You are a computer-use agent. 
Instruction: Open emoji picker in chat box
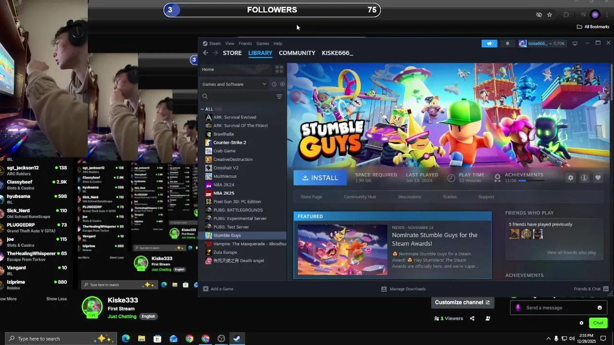point(600,308)
